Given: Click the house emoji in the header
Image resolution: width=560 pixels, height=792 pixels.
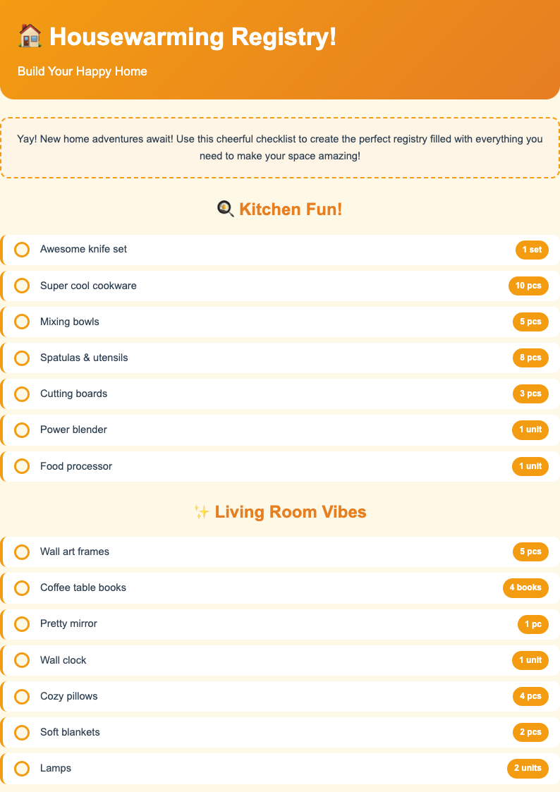Looking at the screenshot, I should [28, 37].
